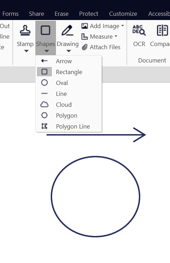Screen dimensions: 170x263
Task: Collapse the Shapes dropdown arrow
Action: coord(47,51)
